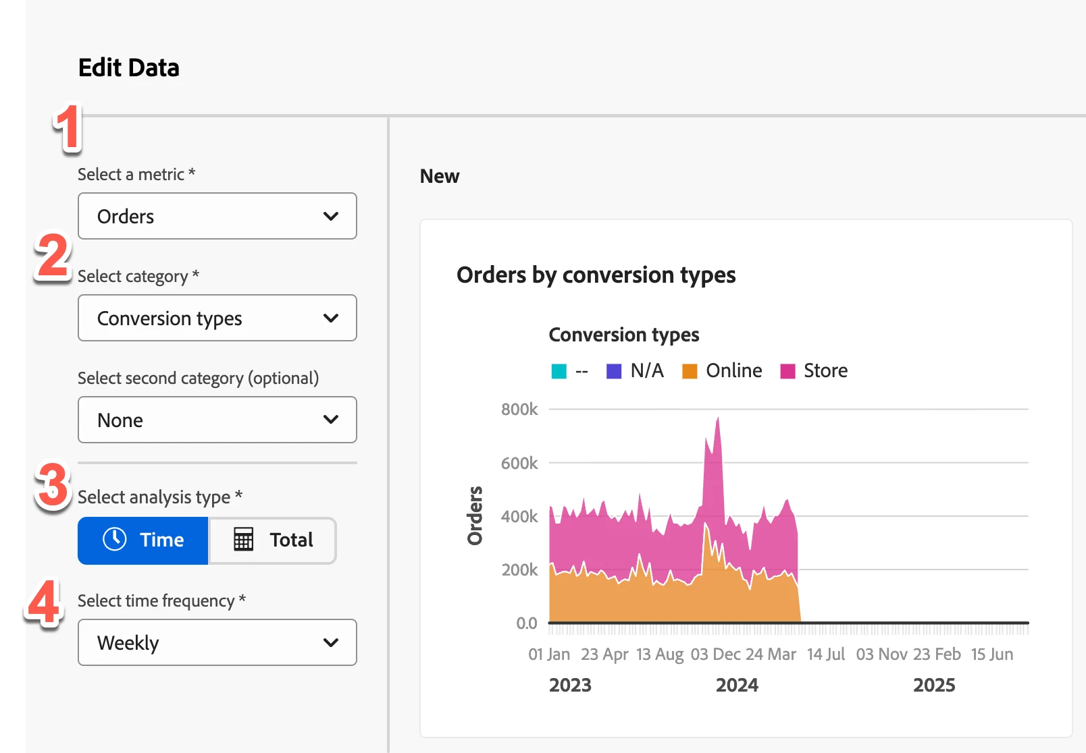Select the Time analysis type
Image resolution: width=1086 pixels, height=753 pixels.
(143, 540)
